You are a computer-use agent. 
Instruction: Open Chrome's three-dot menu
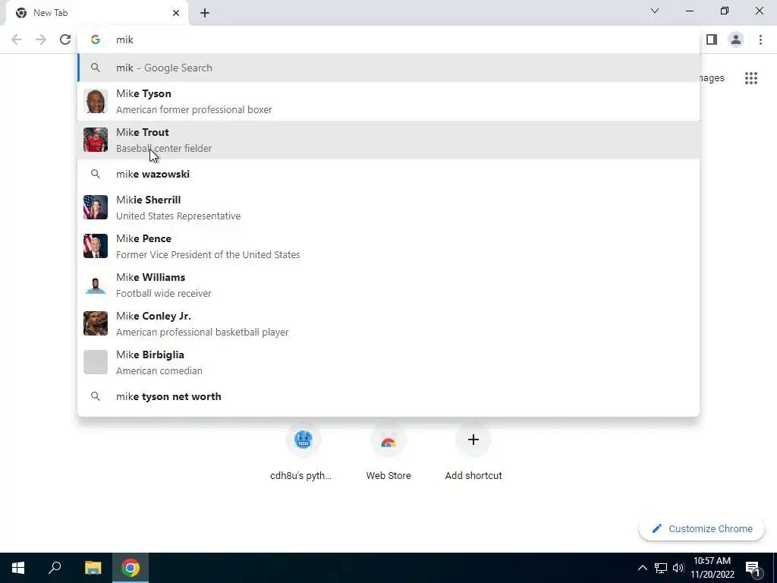click(x=760, y=39)
